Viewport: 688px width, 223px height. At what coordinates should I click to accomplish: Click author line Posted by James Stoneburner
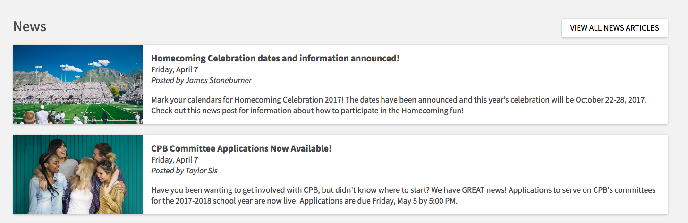(x=201, y=80)
